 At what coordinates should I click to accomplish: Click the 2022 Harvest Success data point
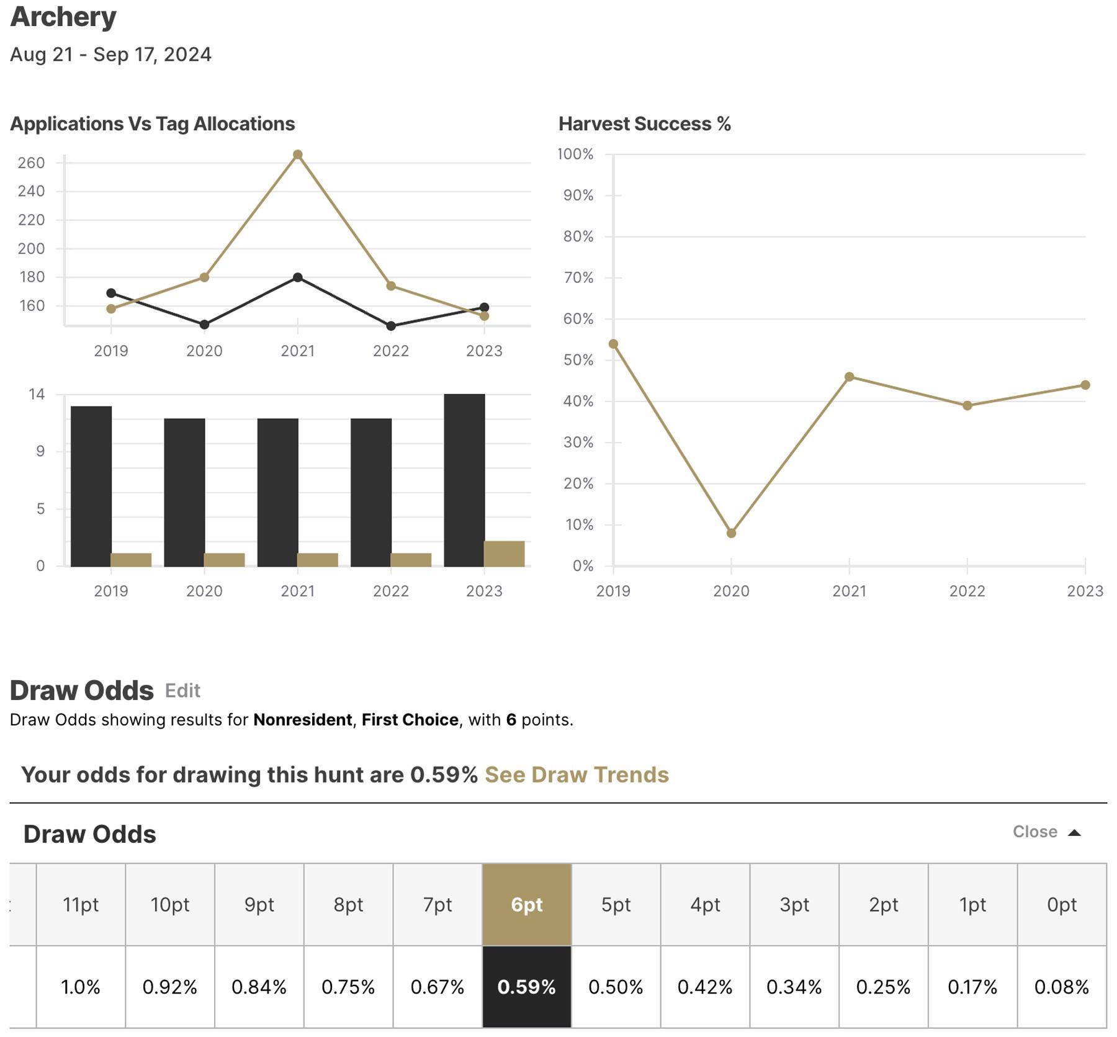[966, 405]
